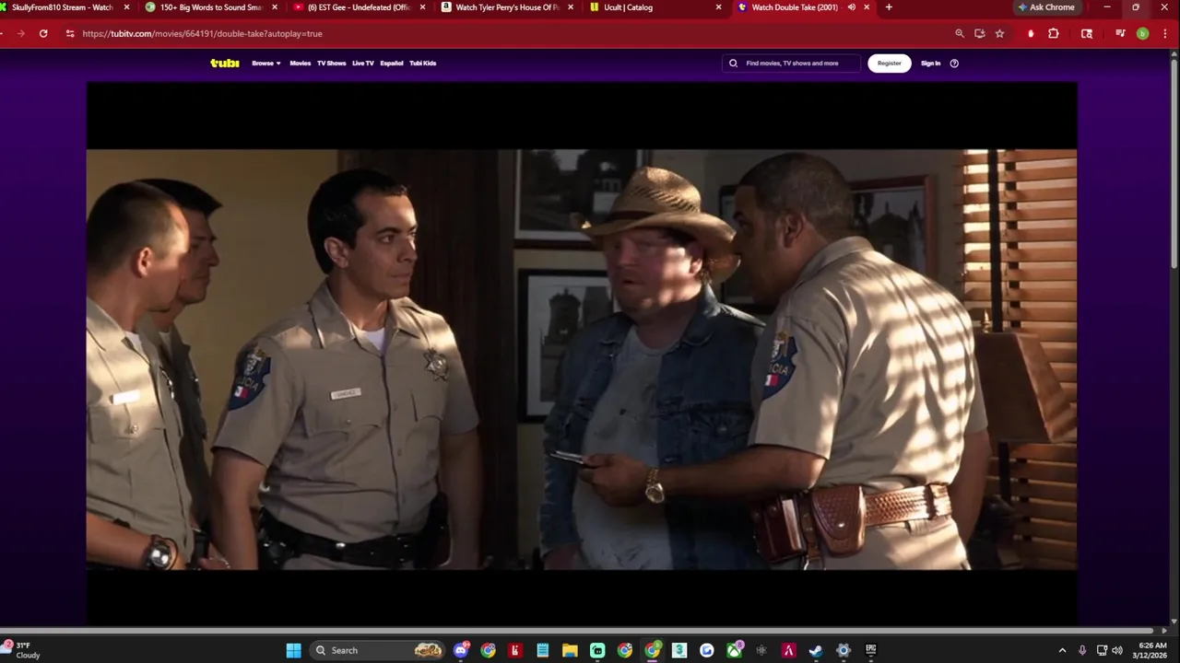
Task: Open the Tubi help question-mark icon
Action: click(954, 64)
